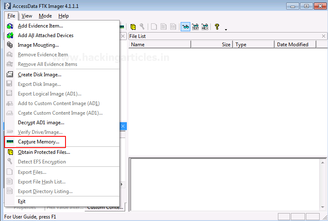Click toolbar Export Directory Listing DIR icon
The width and height of the screenshot is (328, 221).
[x=173, y=27]
